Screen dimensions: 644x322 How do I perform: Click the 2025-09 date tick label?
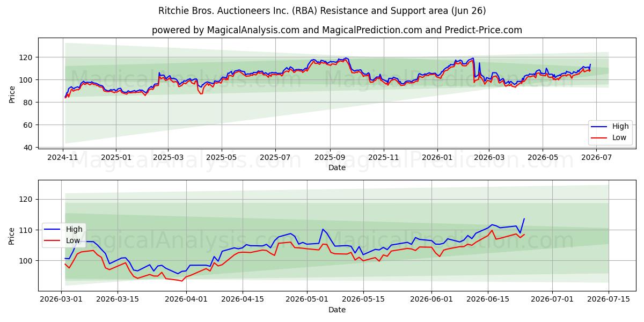point(330,158)
